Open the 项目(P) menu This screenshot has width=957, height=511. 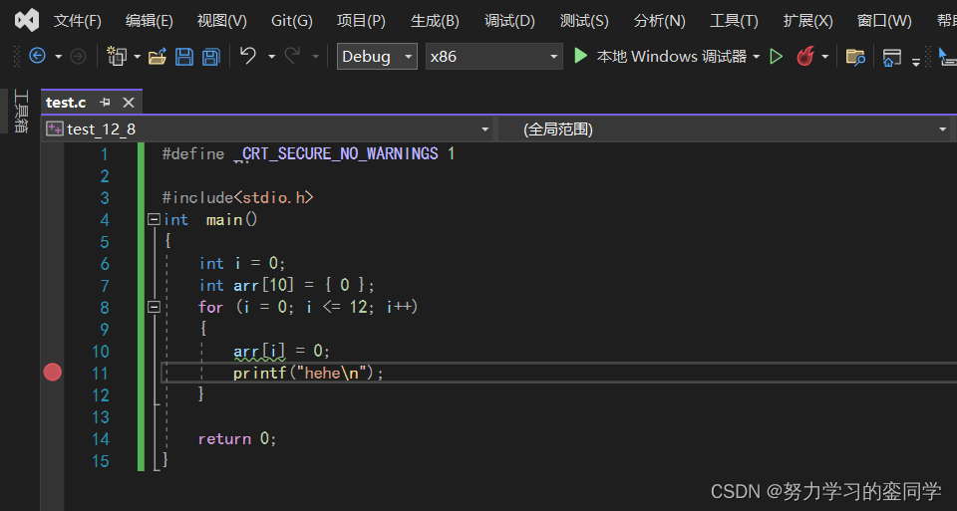click(x=361, y=21)
